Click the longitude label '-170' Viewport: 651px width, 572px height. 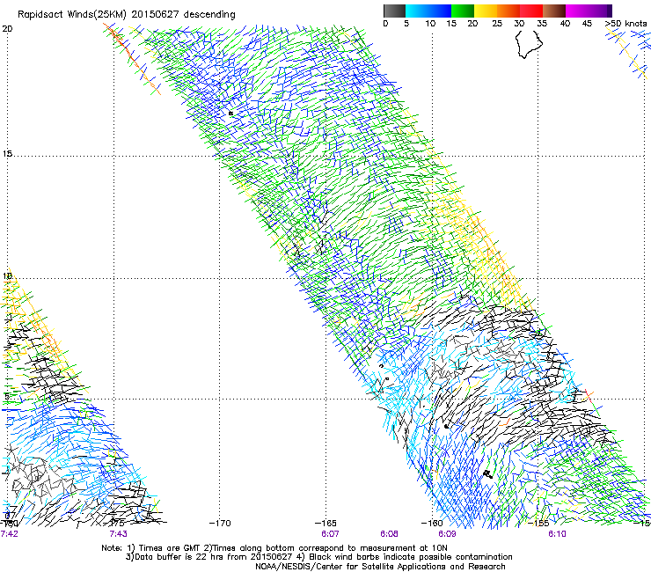[x=220, y=523]
